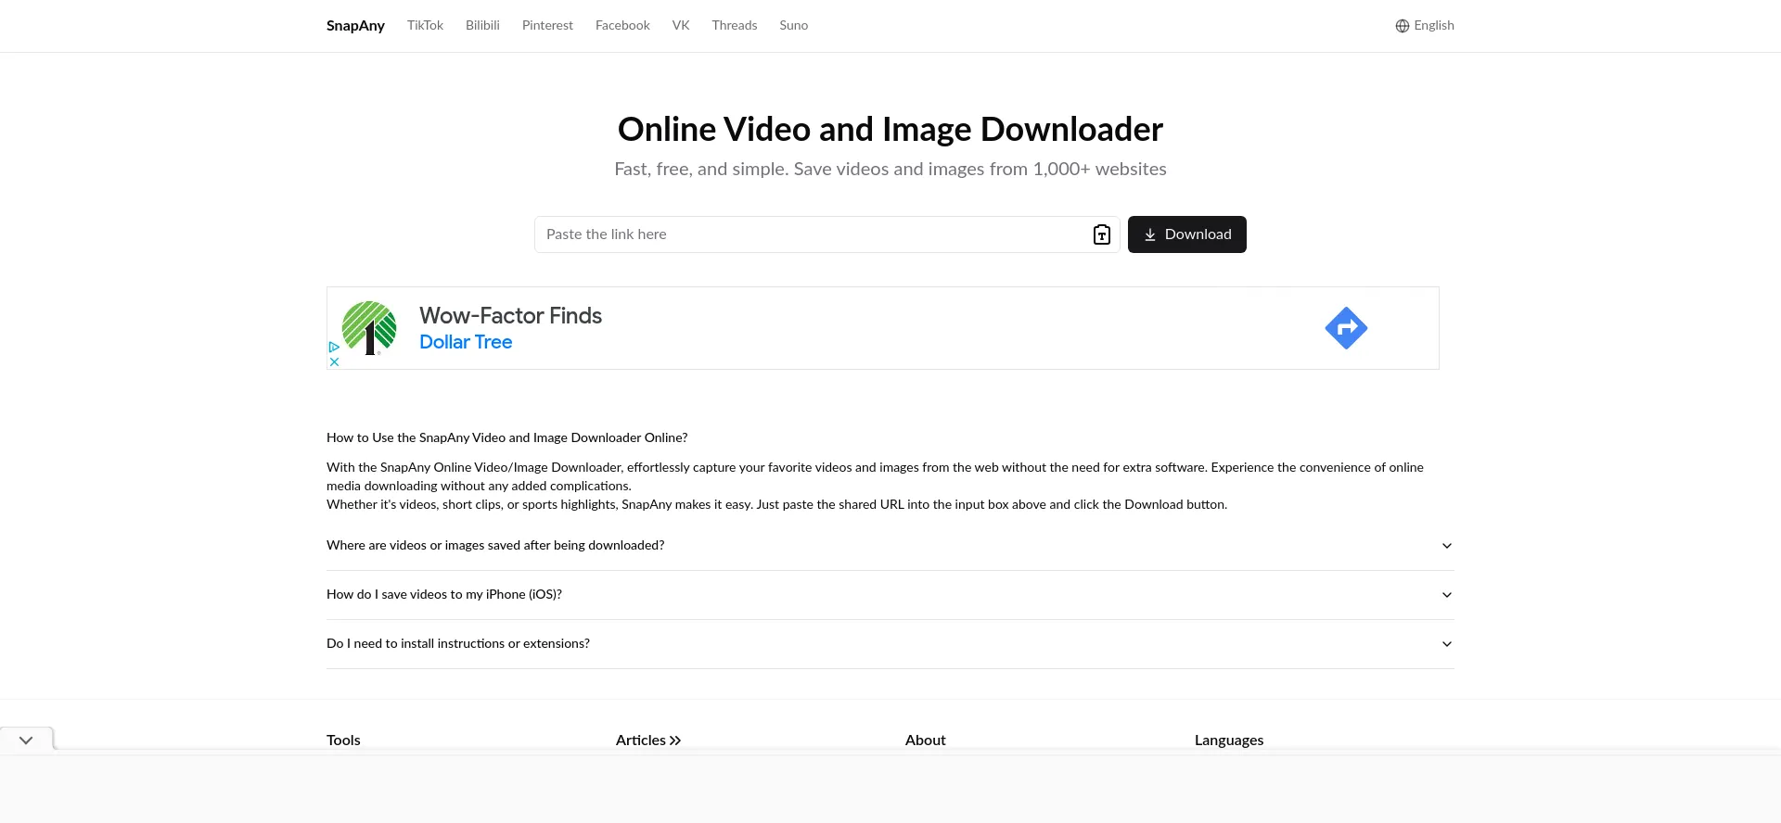
Task: Click the 'Online Video and Image Downloader' heading
Action: [x=890, y=130]
